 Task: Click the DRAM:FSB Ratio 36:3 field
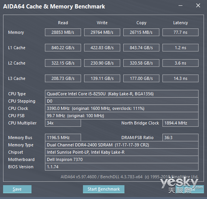click(181, 138)
